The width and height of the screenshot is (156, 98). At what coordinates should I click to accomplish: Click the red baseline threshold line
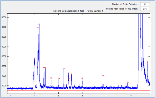(x=79, y=91)
